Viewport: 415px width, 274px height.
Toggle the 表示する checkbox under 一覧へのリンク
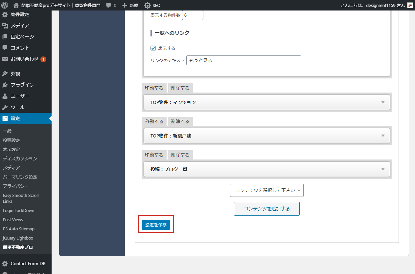(x=153, y=48)
